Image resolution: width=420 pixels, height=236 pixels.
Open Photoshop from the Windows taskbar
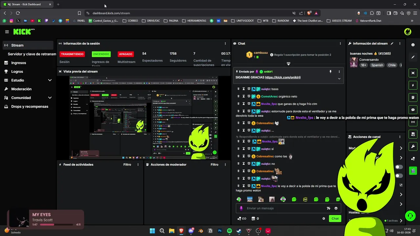tap(220, 231)
